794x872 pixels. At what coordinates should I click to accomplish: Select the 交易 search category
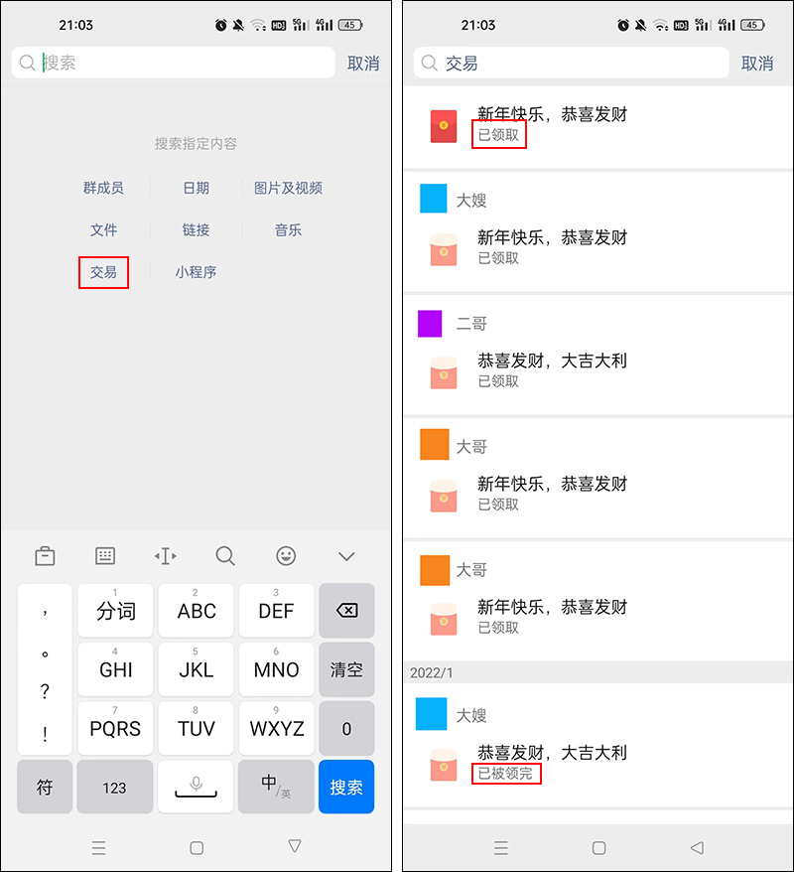(103, 272)
